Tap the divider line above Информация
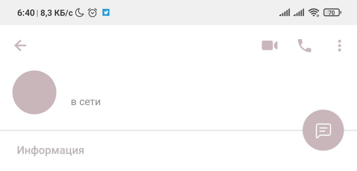 [x=149, y=130]
